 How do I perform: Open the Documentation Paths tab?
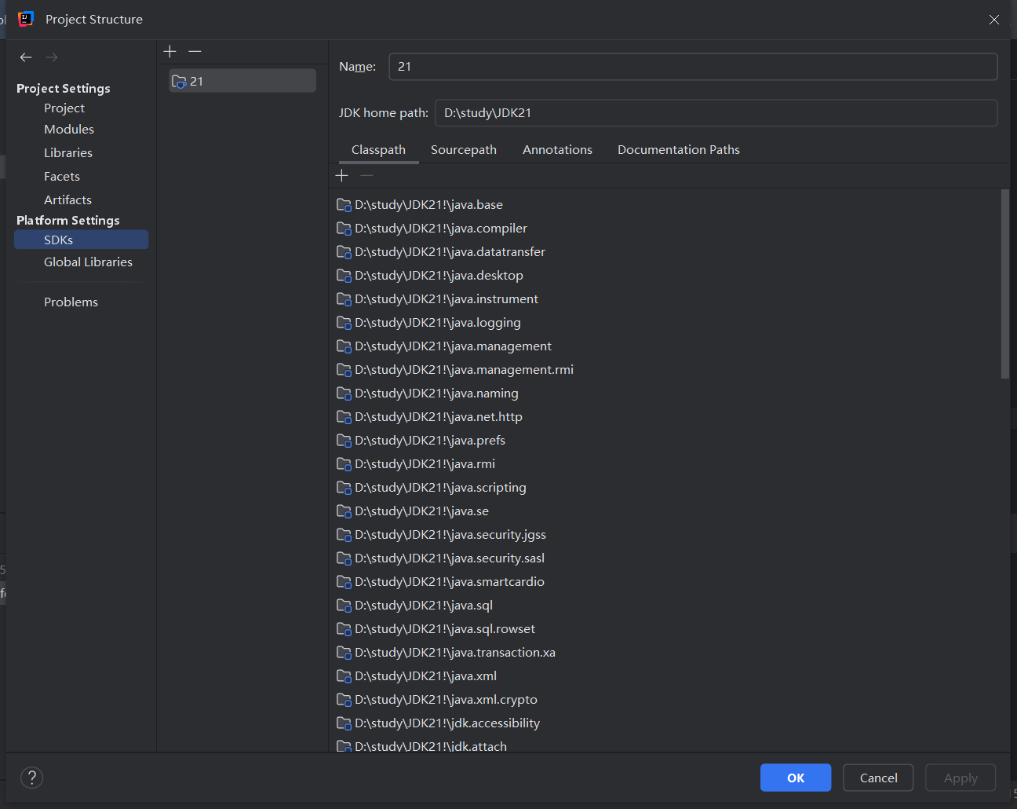tap(679, 149)
